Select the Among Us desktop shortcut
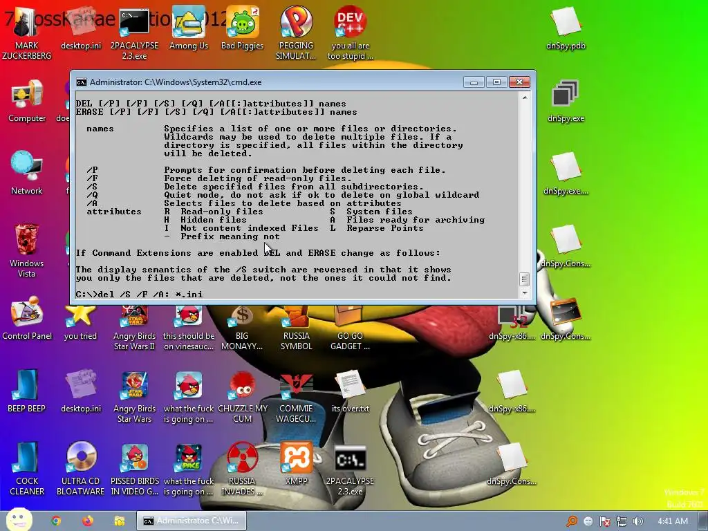 188,28
